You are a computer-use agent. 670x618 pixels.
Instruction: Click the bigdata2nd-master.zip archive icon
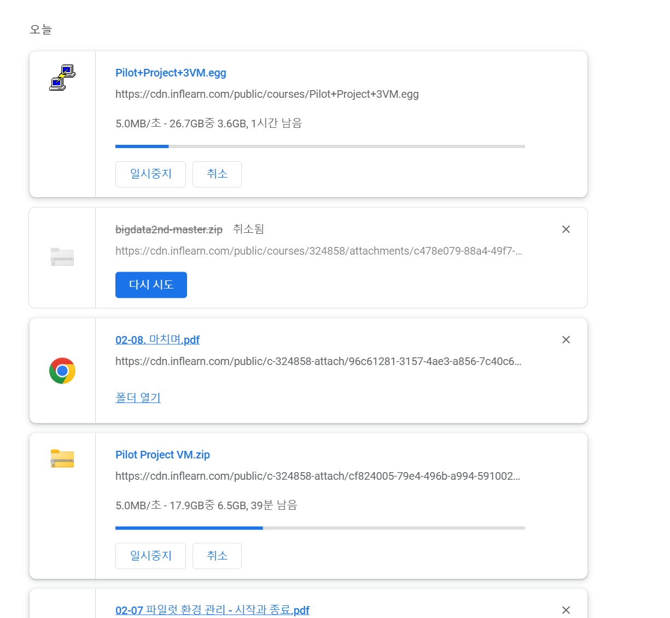[62, 257]
